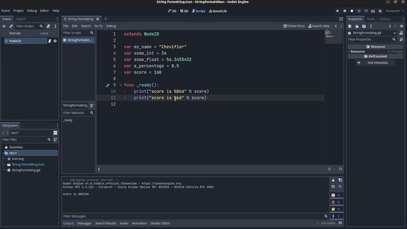Stop the running project
This screenshot has height=229, width=407.
(352, 11)
